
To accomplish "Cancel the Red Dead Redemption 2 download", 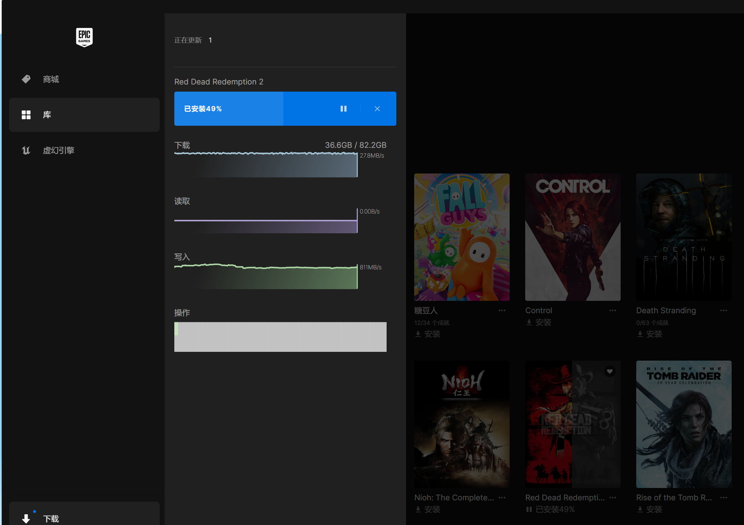I will [377, 109].
